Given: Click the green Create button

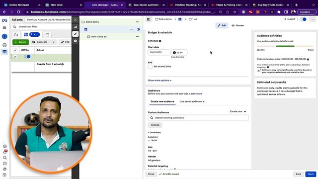Looking at the screenshot, I should [x=20, y=42].
